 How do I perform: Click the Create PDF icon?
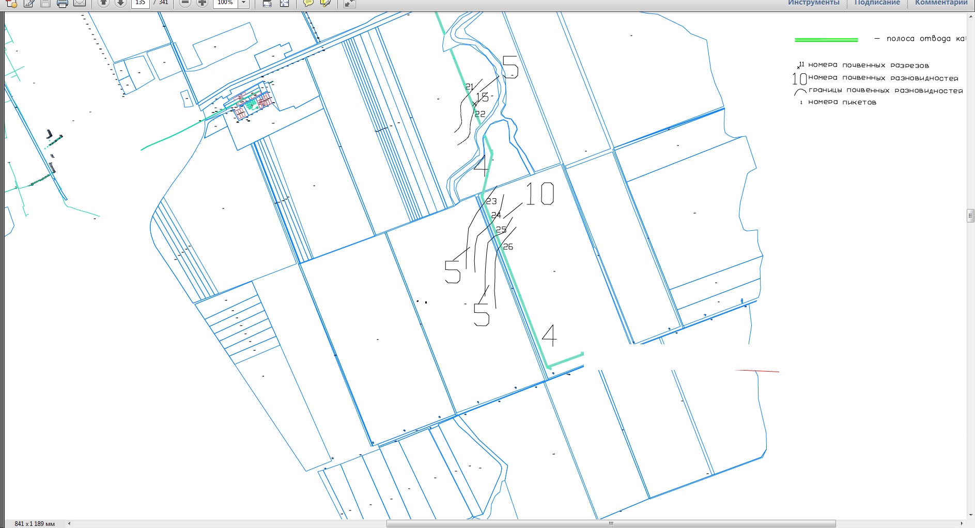11,3
